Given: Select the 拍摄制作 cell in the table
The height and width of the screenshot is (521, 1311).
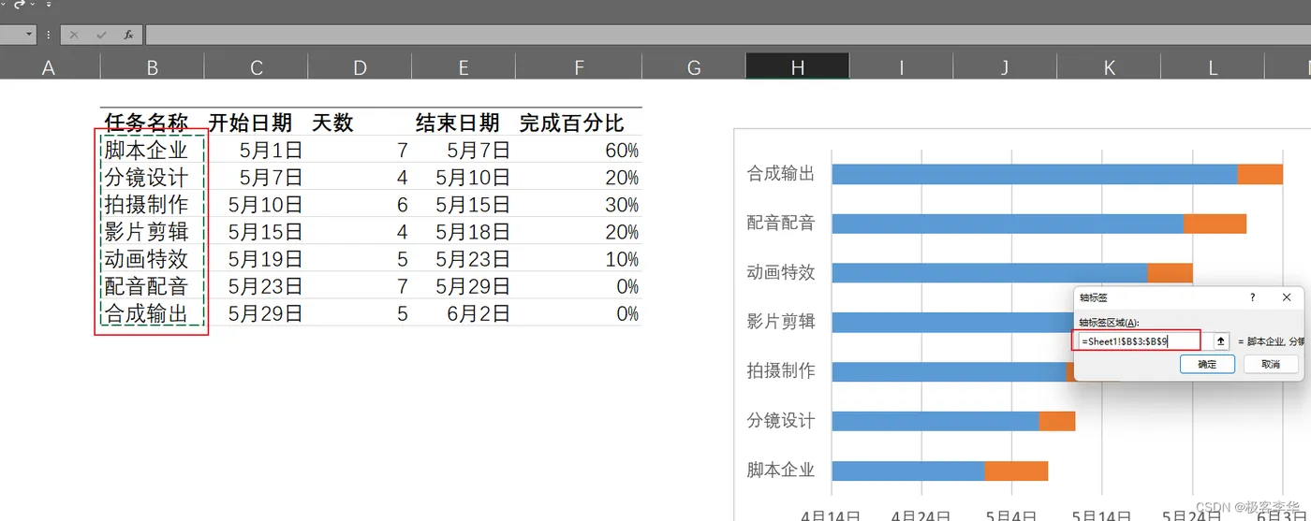Looking at the screenshot, I should 152,204.
